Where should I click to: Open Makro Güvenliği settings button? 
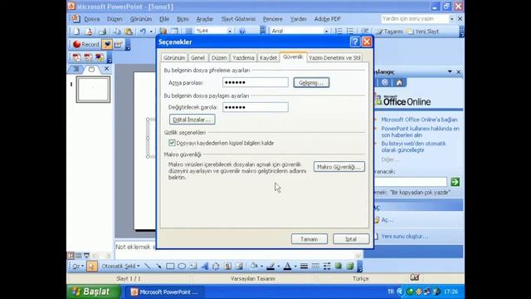click(339, 167)
